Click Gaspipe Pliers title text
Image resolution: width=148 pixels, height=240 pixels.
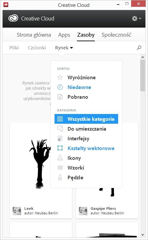103,208
